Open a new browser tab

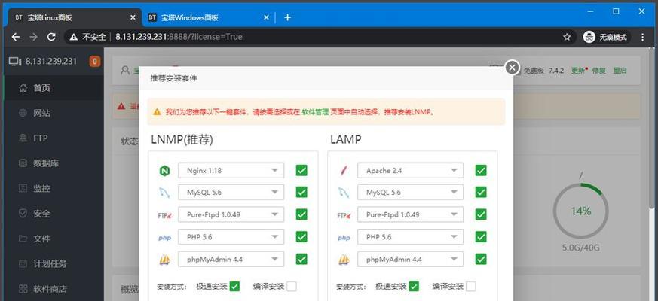[287, 17]
